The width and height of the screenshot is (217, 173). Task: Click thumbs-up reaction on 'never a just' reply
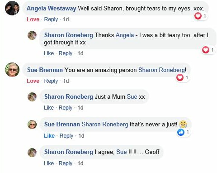pos(181,132)
